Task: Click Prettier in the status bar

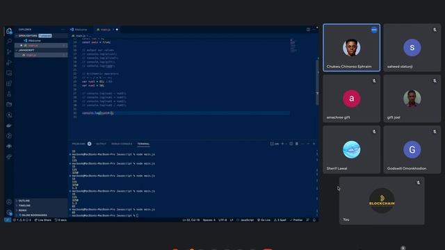Action: [x=296, y=220]
